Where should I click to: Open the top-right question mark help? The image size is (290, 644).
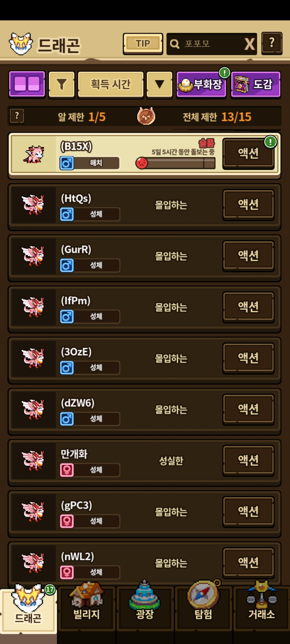pyautogui.click(x=272, y=43)
